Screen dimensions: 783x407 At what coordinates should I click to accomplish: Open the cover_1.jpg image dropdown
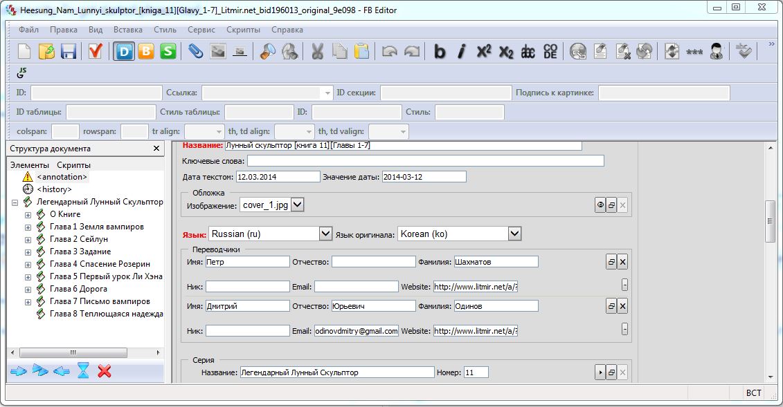point(297,205)
